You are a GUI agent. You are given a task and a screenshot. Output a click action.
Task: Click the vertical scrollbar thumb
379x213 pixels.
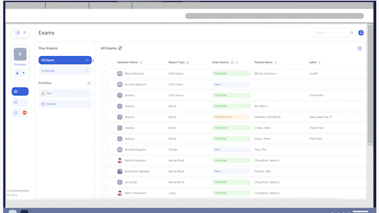click(x=370, y=83)
